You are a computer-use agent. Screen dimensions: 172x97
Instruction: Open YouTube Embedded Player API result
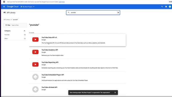pos(77,77)
